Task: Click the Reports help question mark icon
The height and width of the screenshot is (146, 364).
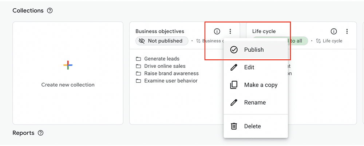Action: click(41, 133)
